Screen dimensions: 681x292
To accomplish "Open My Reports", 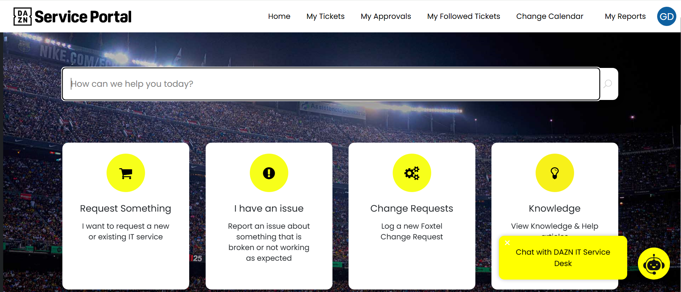I will tap(625, 16).
